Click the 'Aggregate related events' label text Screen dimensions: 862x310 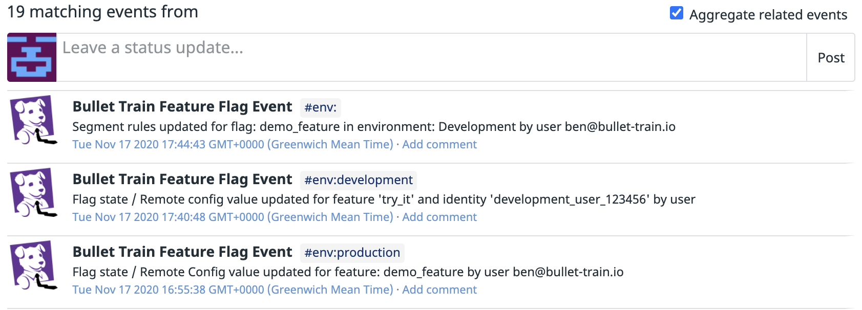tap(768, 15)
